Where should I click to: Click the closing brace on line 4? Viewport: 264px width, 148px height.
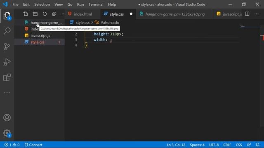86,45
